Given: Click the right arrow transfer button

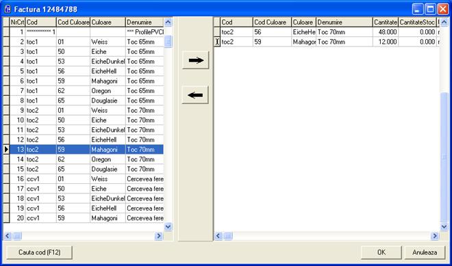Looking at the screenshot, I should tap(195, 60).
